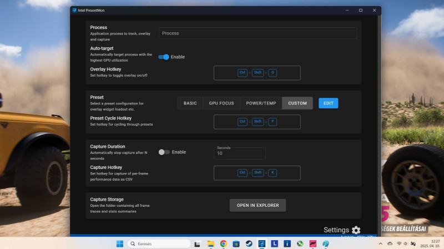This screenshot has height=249, width=444.
Task: Close the Intel PresentMon window
Action: 374,10
